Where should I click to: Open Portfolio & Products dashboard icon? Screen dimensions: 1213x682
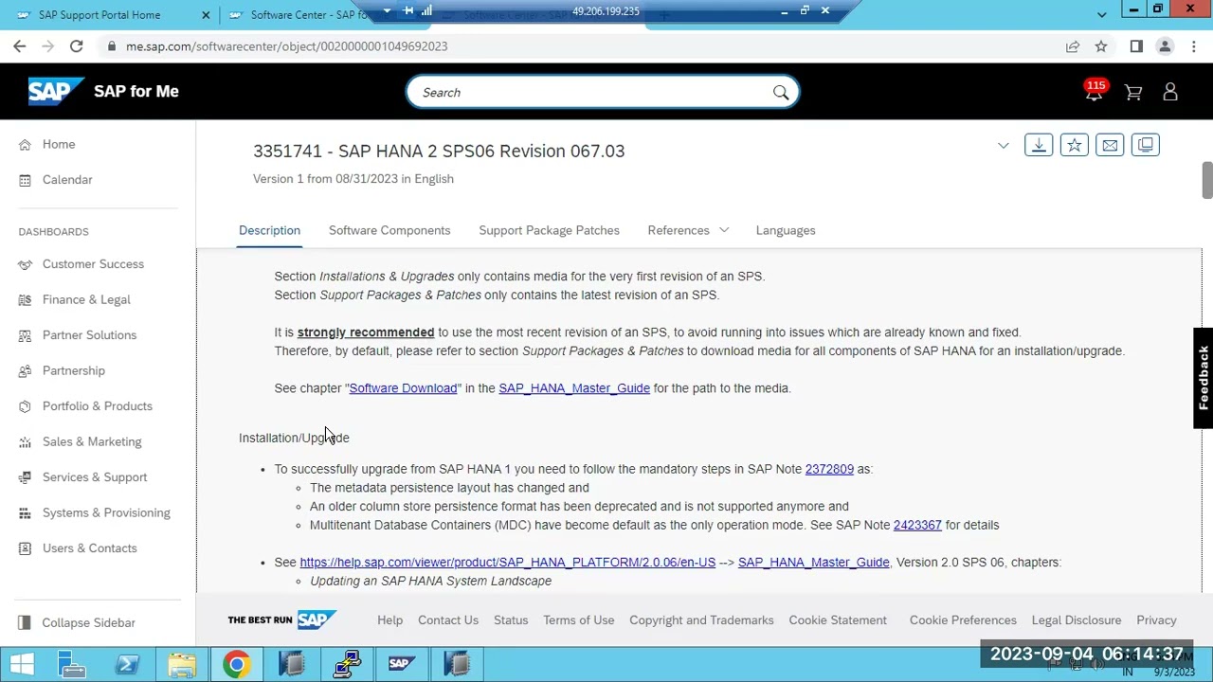click(25, 406)
